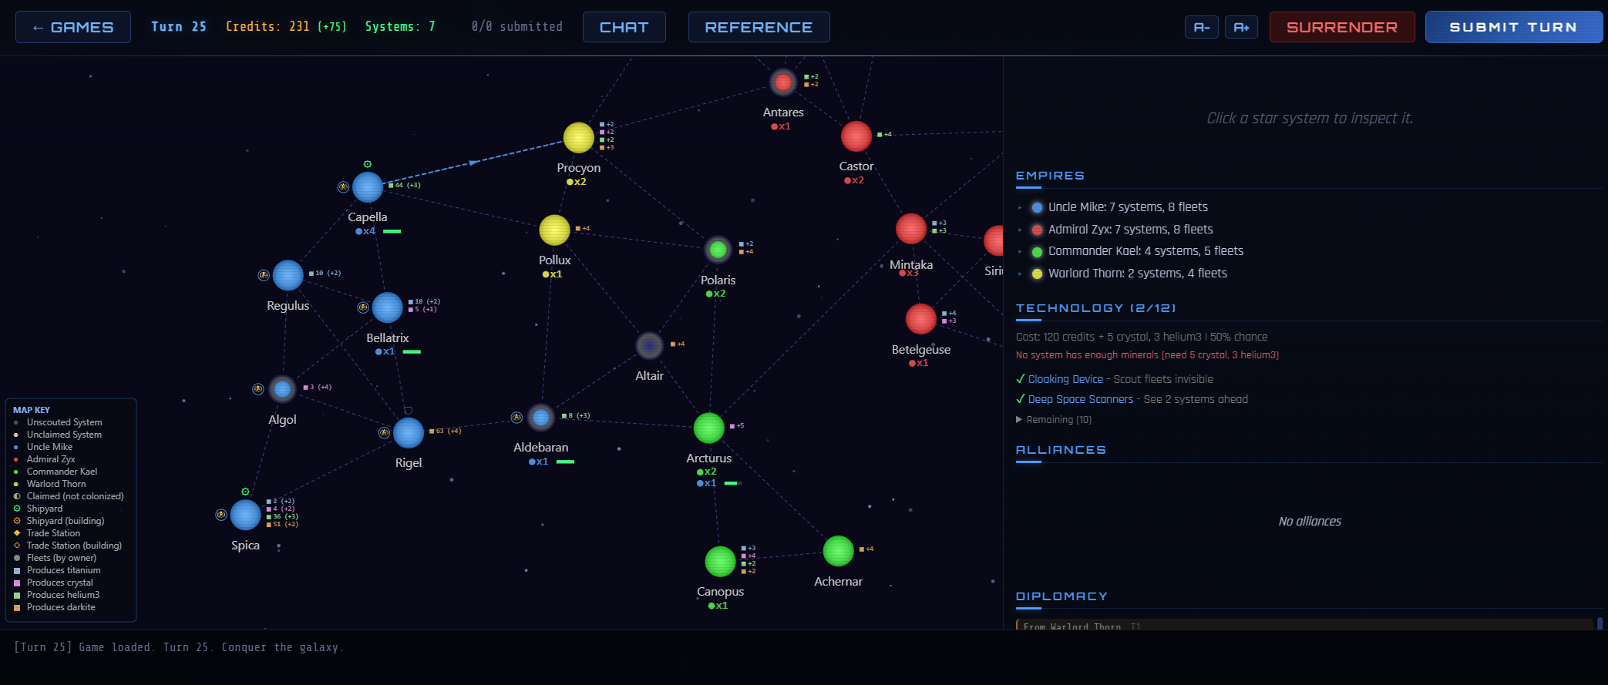Inspect the Regulus star system
The width and height of the screenshot is (1608, 685).
288,275
